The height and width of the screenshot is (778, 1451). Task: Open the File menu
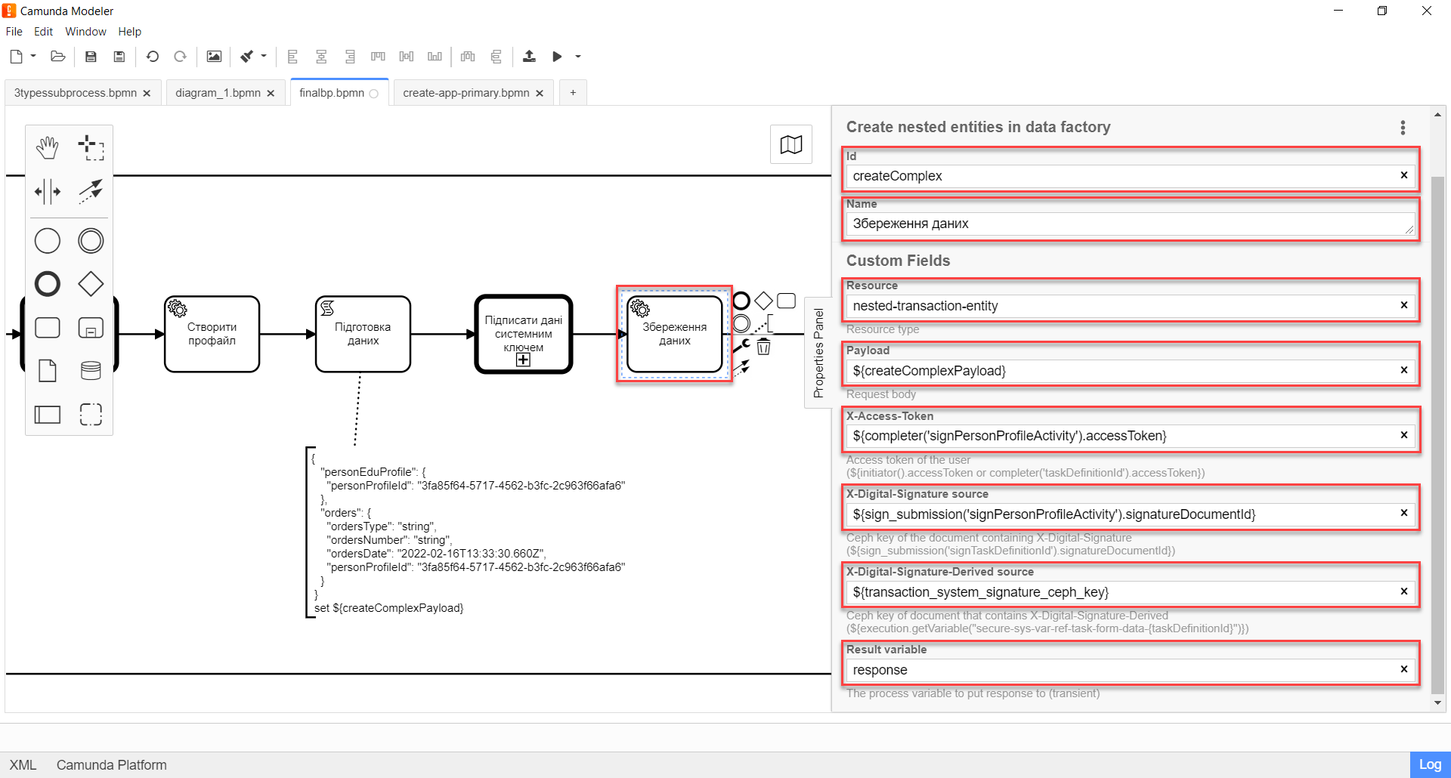pos(14,32)
